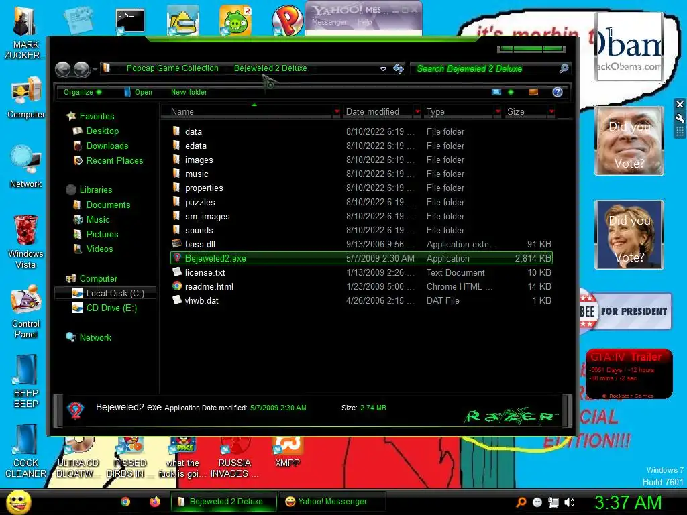Open Chrome from the taskbar
The width and height of the screenshot is (687, 515).
pos(125,502)
